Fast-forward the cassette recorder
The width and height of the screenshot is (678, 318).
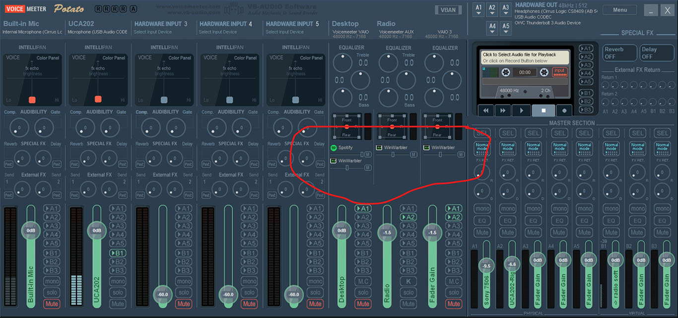(x=503, y=110)
